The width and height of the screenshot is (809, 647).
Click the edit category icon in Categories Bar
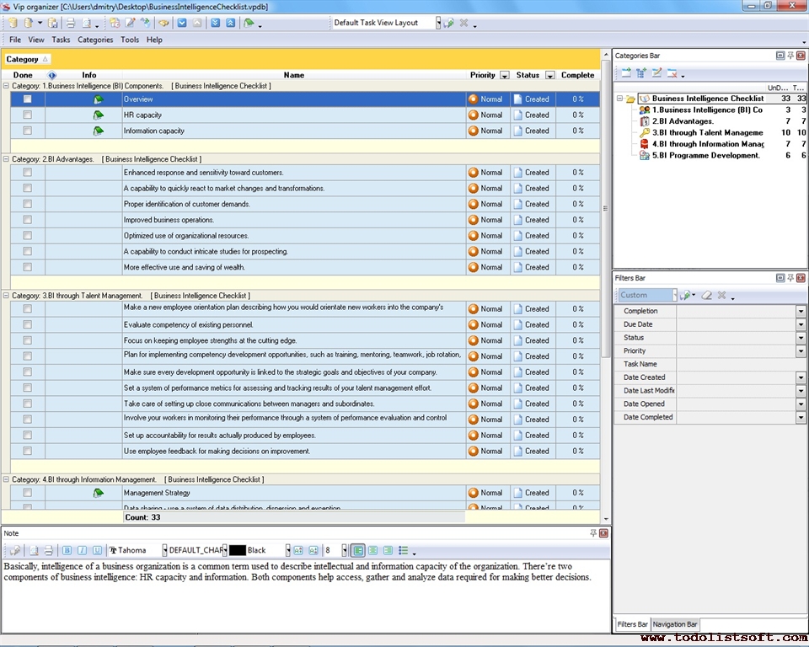click(x=657, y=73)
